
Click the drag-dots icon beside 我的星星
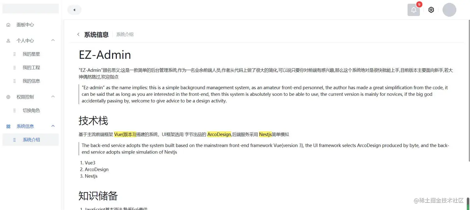(x=14, y=54)
